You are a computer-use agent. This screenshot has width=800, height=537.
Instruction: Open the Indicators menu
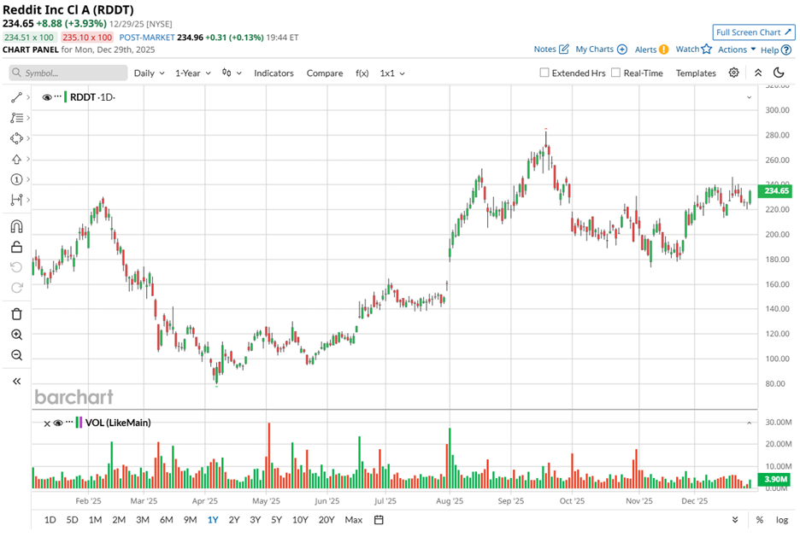tap(274, 73)
